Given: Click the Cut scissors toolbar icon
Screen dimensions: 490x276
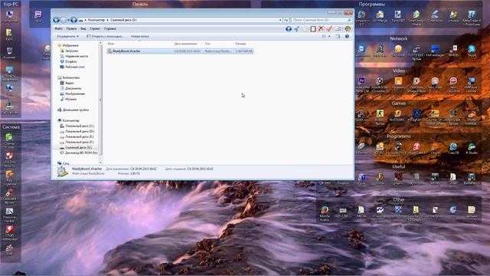Looking at the screenshot, I should [x=296, y=29].
